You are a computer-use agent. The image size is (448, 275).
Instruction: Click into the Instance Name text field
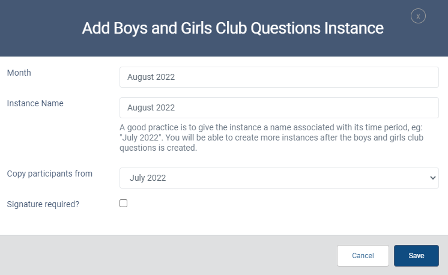pyautogui.click(x=279, y=107)
